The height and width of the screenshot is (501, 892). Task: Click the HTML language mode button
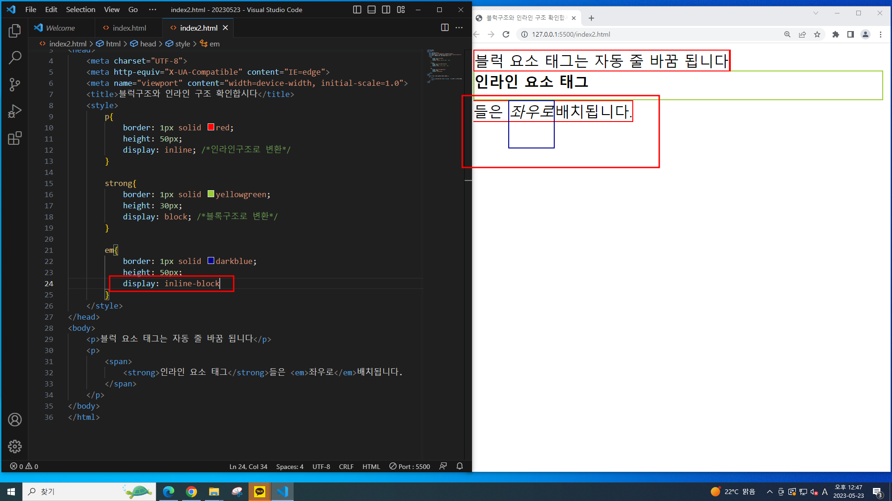(371, 466)
